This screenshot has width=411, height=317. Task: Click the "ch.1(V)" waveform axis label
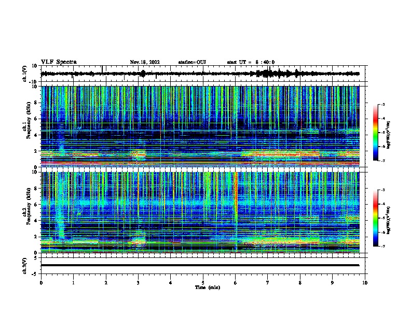point(25,74)
